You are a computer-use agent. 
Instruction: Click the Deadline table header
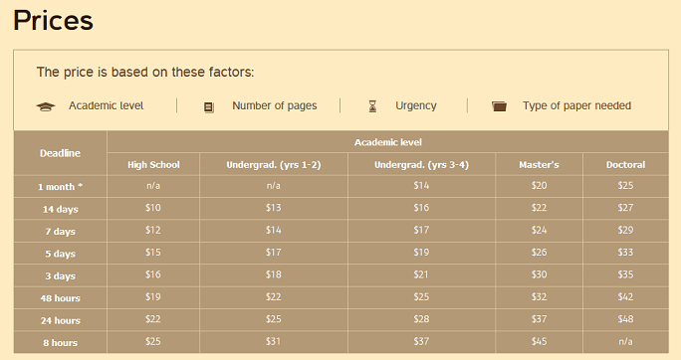[60, 153]
